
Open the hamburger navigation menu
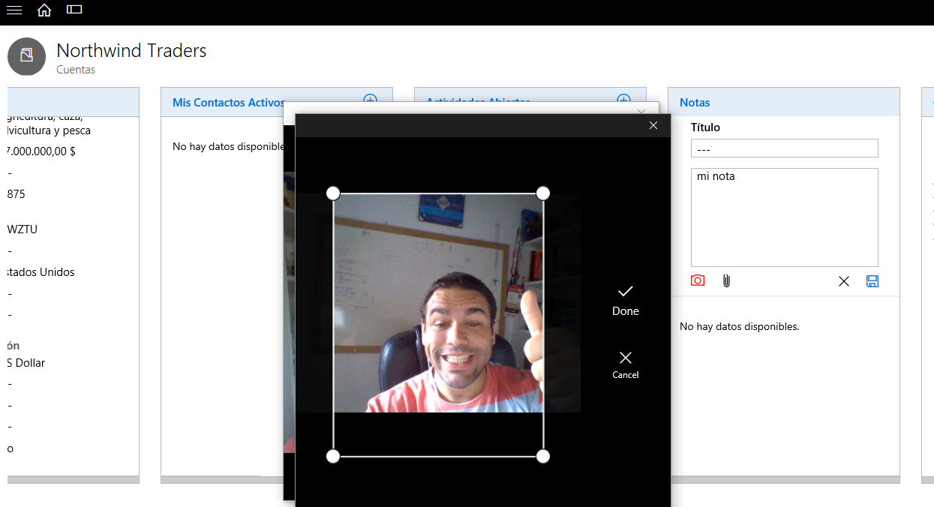click(14, 10)
